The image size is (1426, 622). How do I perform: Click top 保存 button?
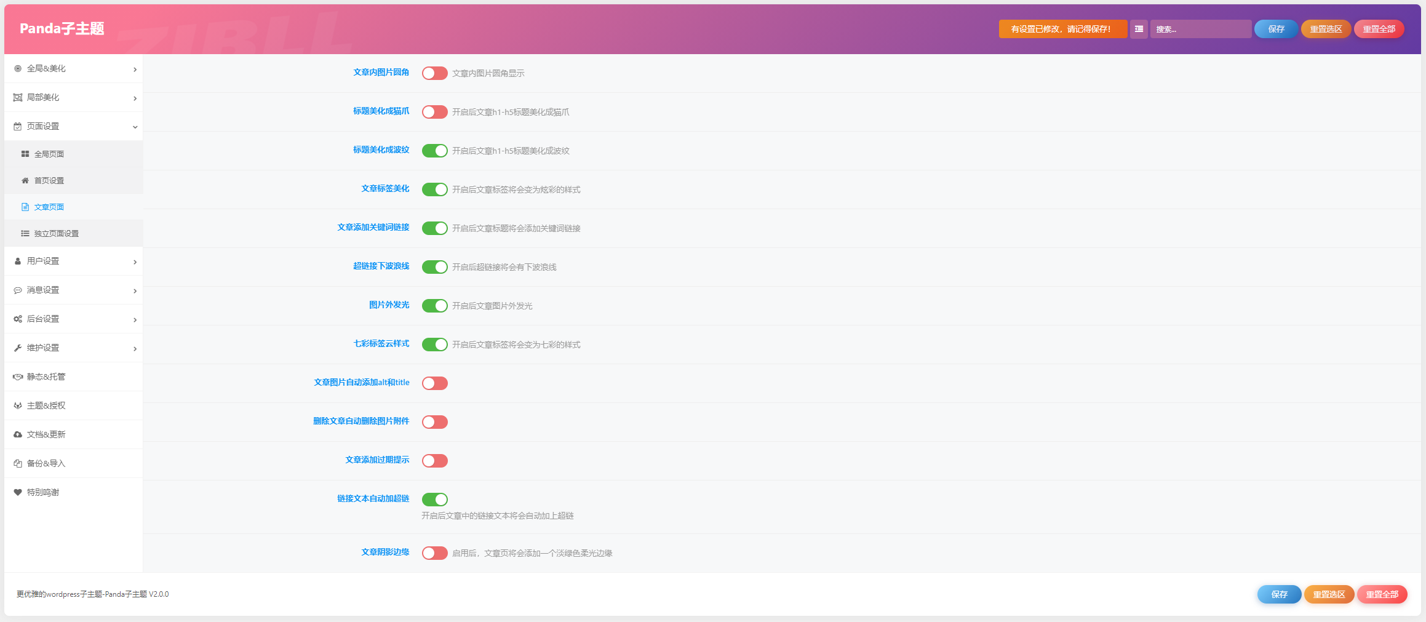pos(1276,29)
